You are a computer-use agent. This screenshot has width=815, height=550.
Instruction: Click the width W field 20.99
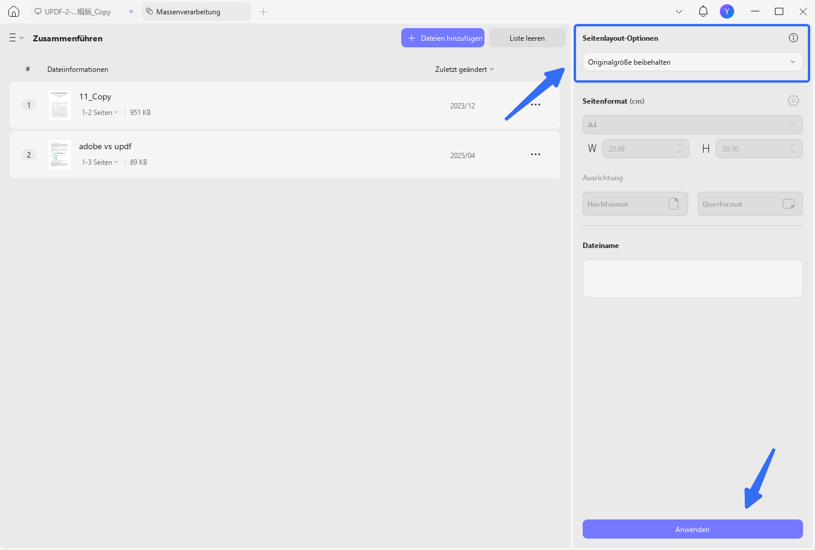(x=646, y=149)
